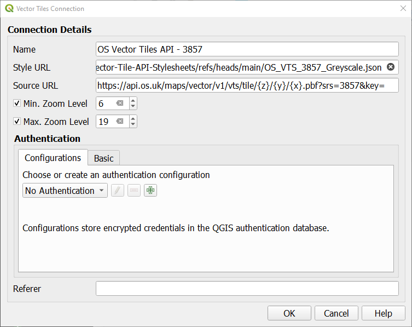Image resolution: width=412 pixels, height=327 pixels.
Task: Click into the Referer input field
Action: coord(247,288)
